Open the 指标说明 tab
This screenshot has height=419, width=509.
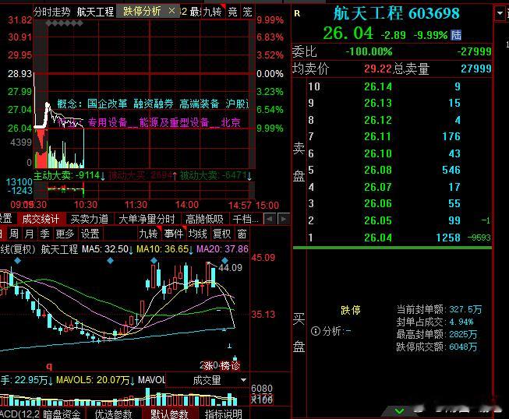pos(223,414)
